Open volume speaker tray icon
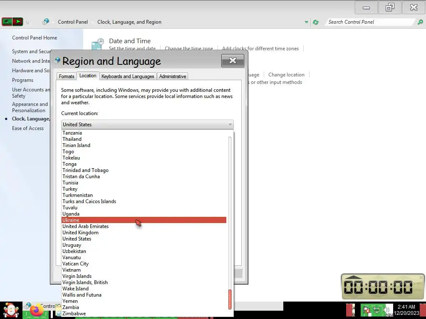 (x=386, y=310)
